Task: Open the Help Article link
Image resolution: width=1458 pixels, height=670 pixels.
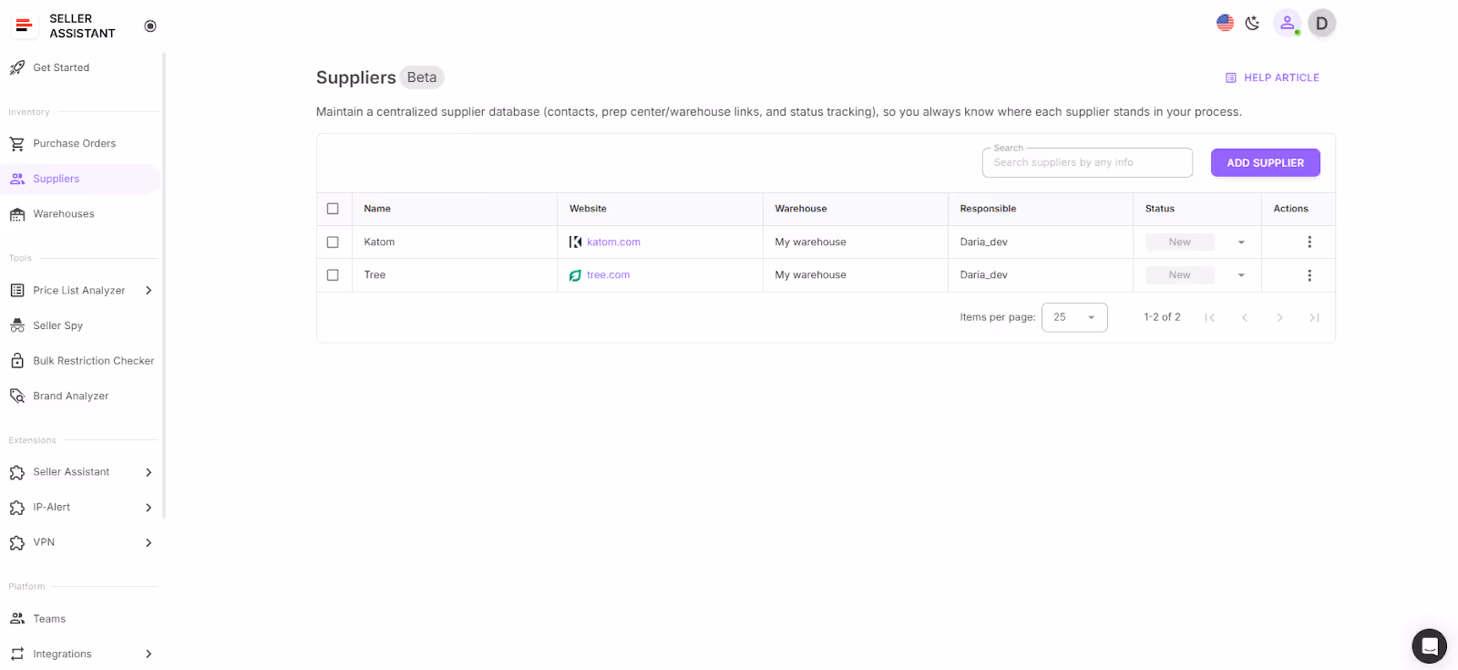Action: pyautogui.click(x=1272, y=77)
